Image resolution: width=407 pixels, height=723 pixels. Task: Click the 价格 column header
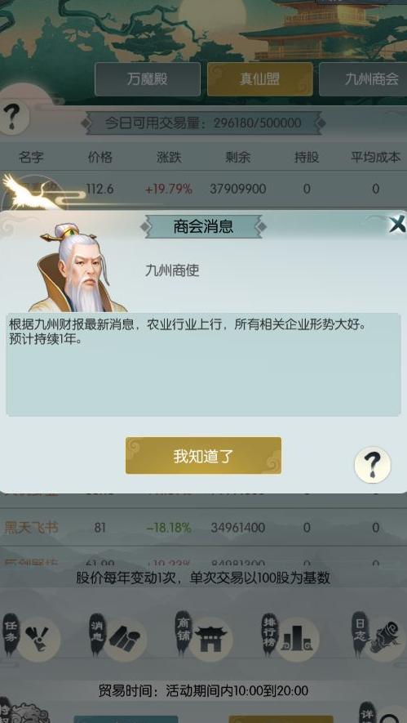(x=100, y=157)
